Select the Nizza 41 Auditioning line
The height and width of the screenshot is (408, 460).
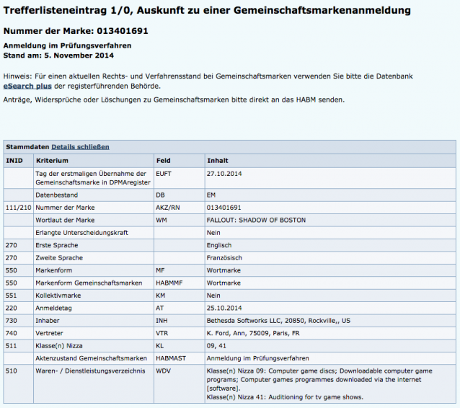[x=285, y=397]
